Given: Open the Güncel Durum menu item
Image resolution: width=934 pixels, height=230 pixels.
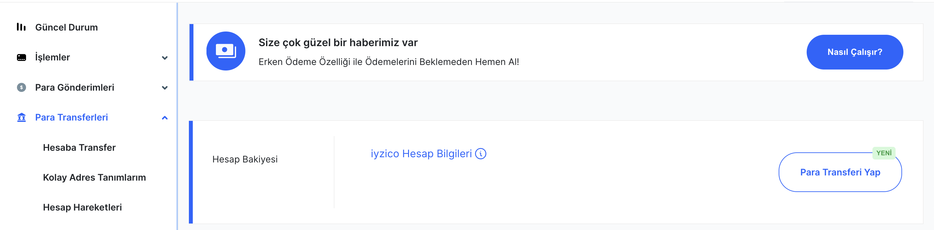Looking at the screenshot, I should (x=66, y=28).
